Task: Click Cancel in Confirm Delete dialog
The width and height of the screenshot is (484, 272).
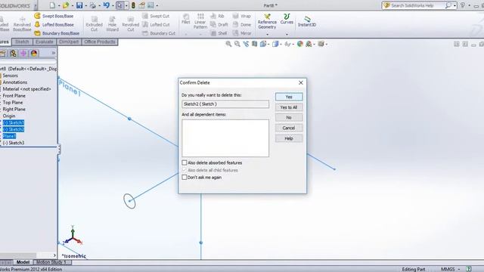Action: tap(289, 128)
